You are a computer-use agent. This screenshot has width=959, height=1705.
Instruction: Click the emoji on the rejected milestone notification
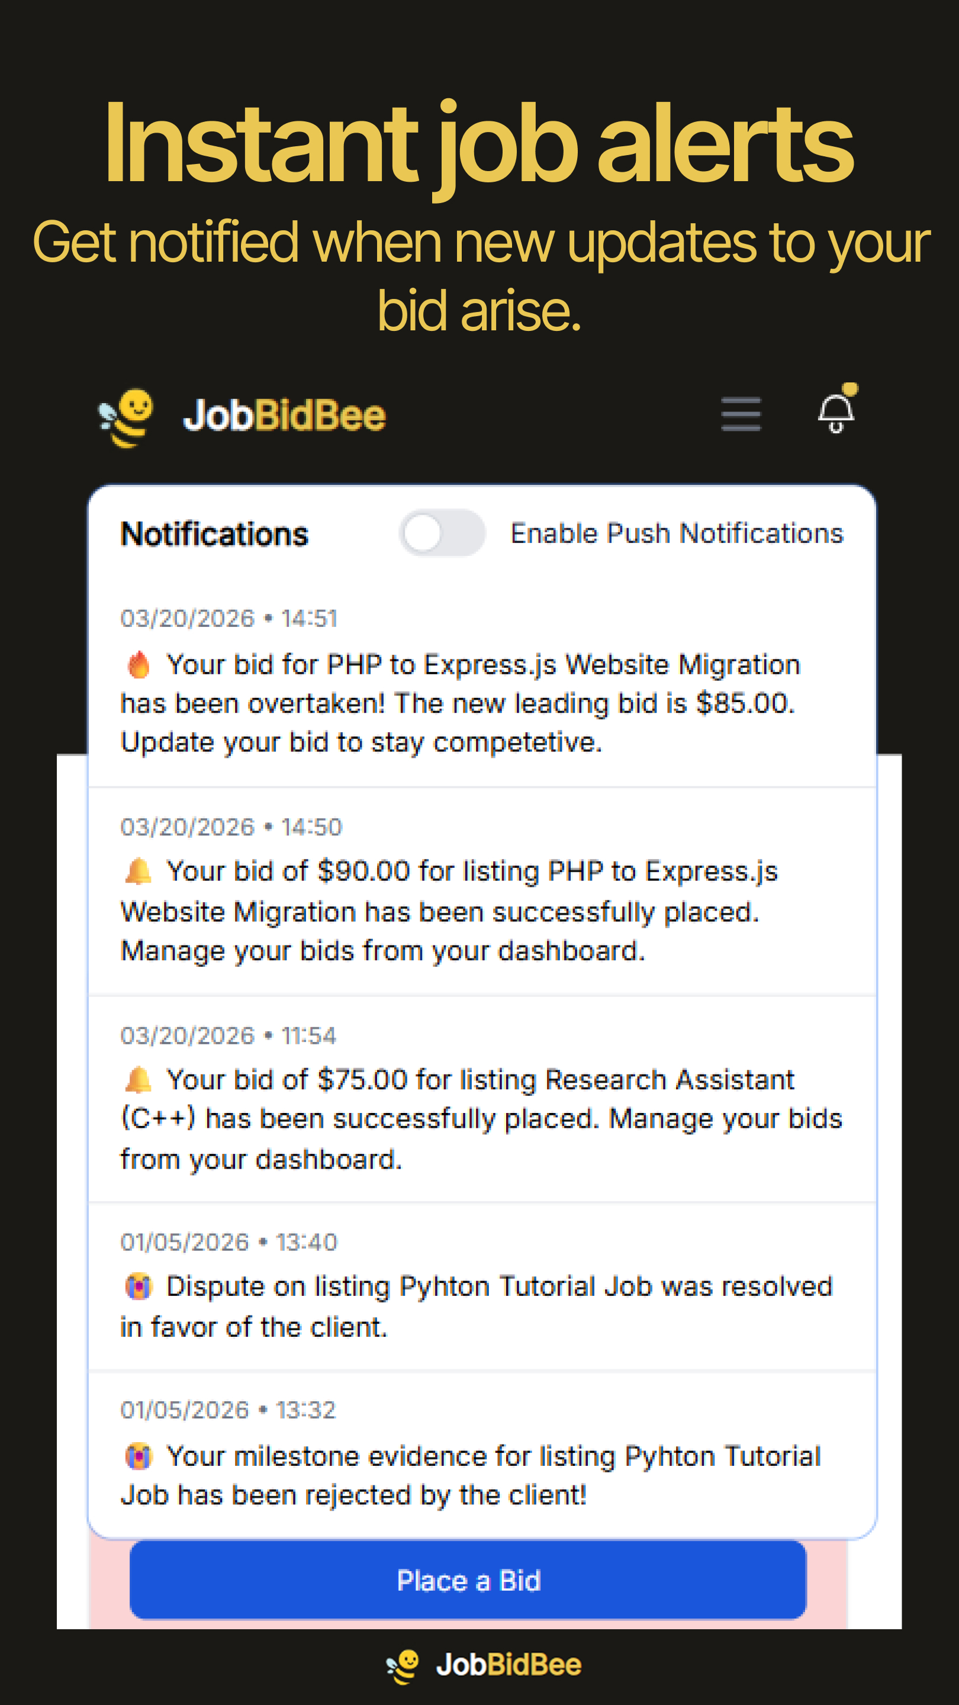point(139,1456)
